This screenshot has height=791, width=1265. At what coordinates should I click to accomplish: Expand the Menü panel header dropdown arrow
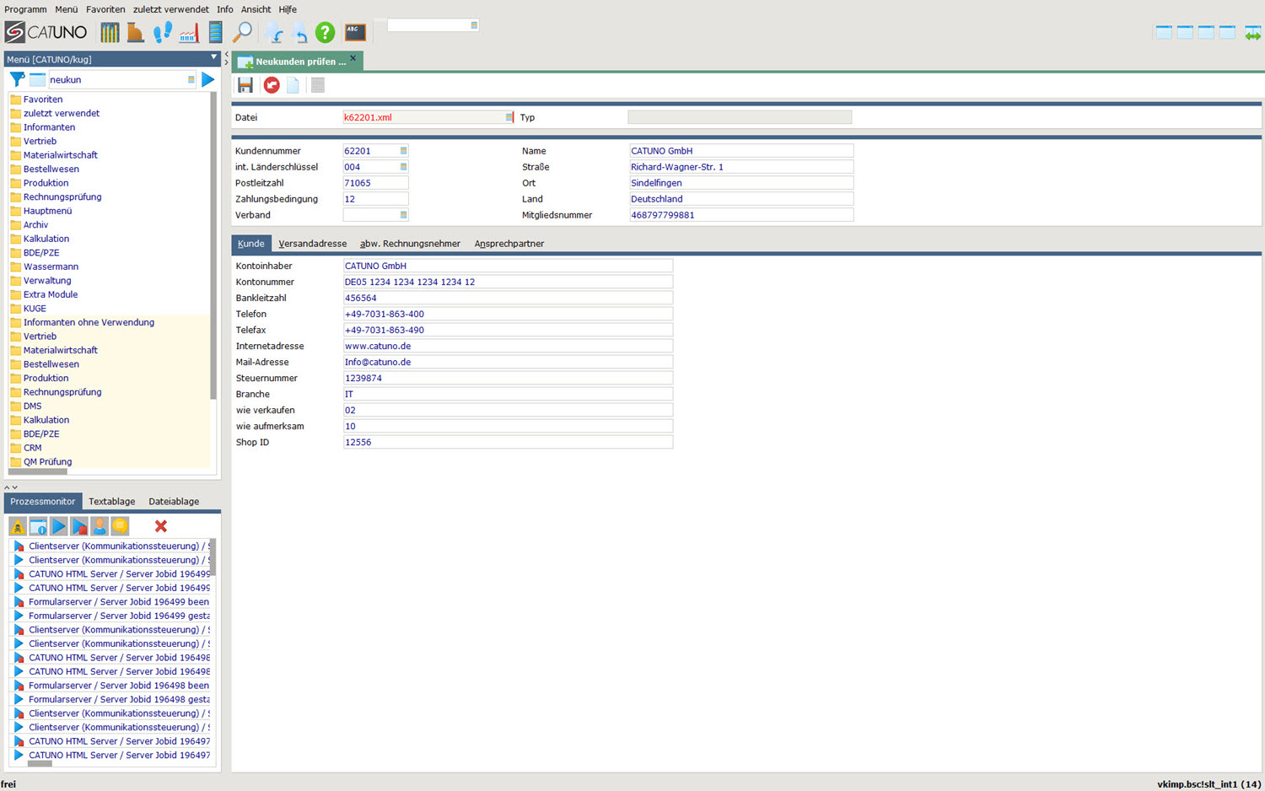(x=213, y=57)
